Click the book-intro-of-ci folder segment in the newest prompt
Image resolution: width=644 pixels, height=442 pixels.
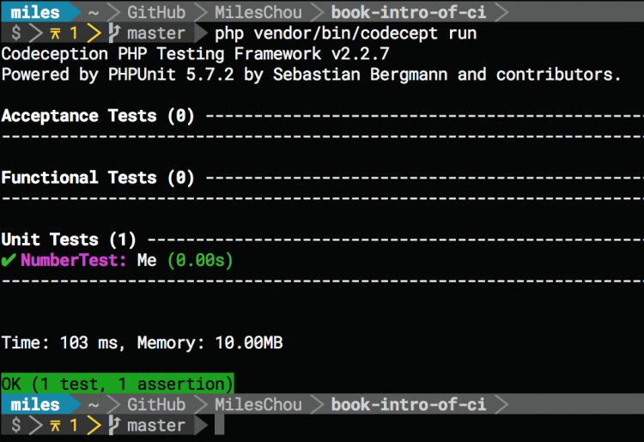[408, 404]
